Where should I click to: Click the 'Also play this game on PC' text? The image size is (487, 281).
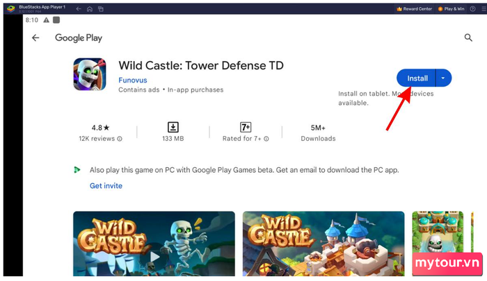coord(244,170)
